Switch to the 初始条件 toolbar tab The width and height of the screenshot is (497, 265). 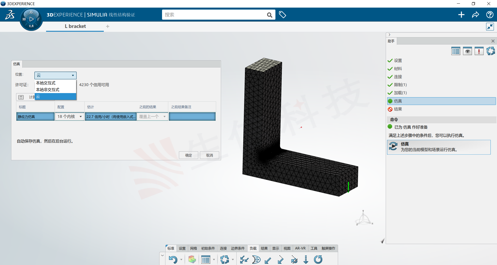coord(208,248)
